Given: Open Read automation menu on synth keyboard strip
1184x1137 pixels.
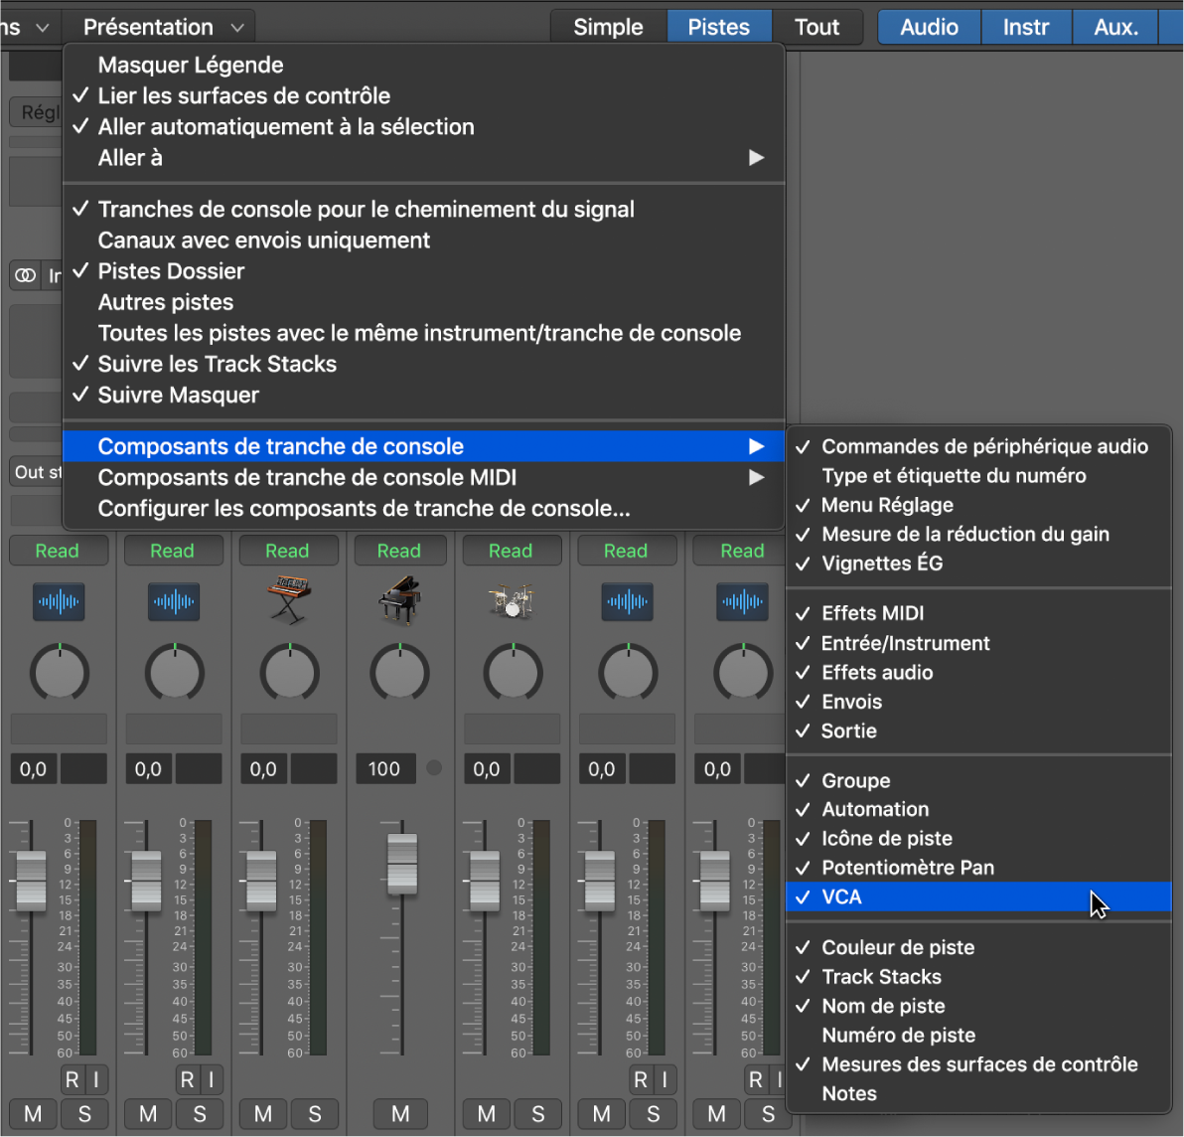Looking at the screenshot, I should pos(288,551).
